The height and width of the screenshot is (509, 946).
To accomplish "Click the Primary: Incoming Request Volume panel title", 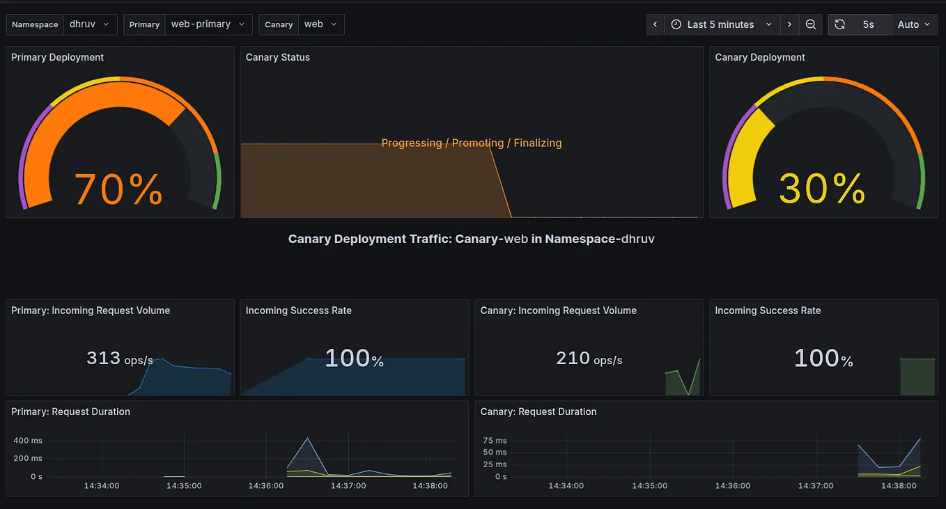I will click(x=91, y=311).
